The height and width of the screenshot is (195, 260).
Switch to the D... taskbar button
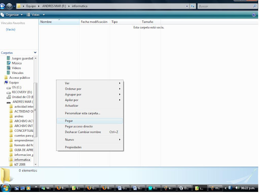(184, 188)
